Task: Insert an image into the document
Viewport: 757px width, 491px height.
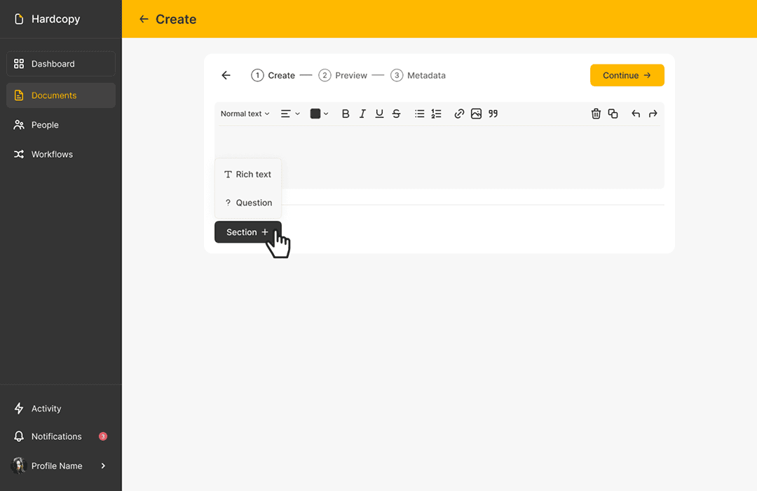Action: pyautogui.click(x=476, y=113)
